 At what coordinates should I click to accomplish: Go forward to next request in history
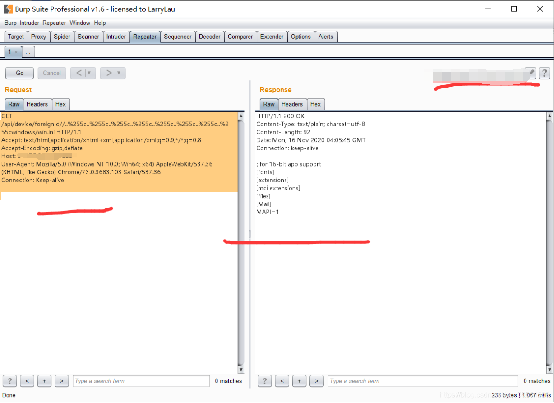pyautogui.click(x=108, y=73)
